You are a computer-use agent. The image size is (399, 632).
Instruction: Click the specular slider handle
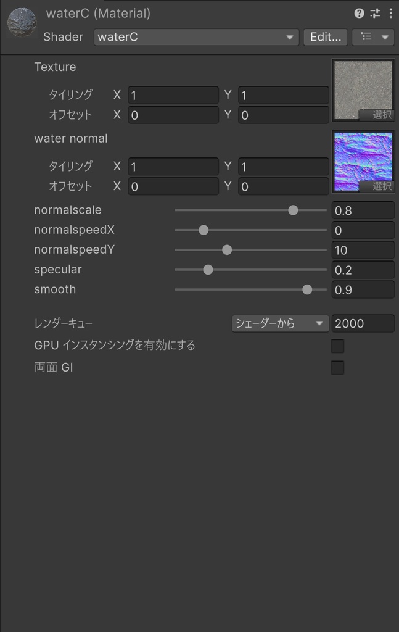pos(208,269)
